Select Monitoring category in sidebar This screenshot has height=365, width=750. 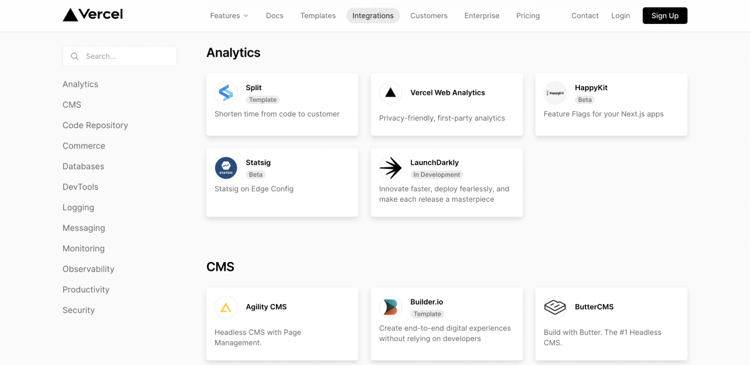(83, 248)
